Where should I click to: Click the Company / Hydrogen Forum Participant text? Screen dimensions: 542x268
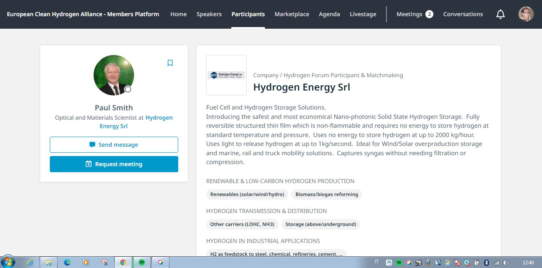click(328, 75)
